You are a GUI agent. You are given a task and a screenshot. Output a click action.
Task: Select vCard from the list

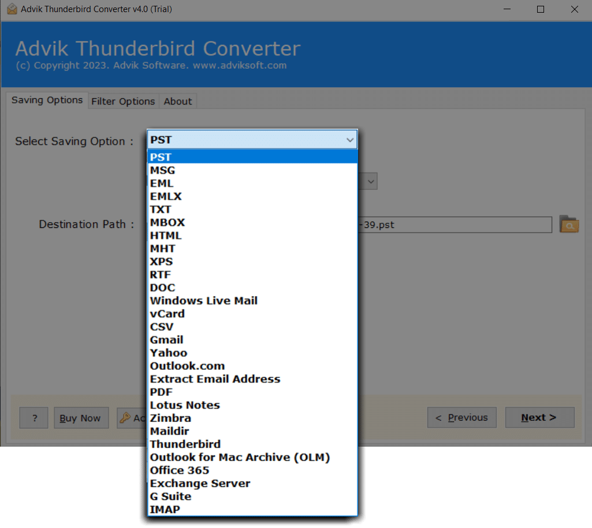tap(252, 314)
